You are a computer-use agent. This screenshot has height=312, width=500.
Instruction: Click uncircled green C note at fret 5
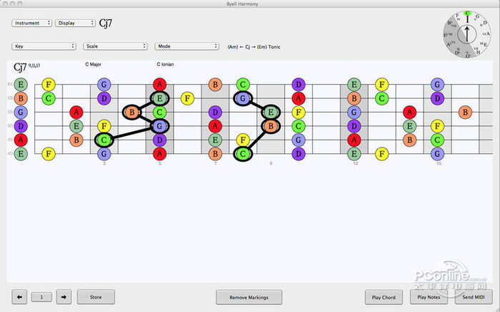pos(159,113)
